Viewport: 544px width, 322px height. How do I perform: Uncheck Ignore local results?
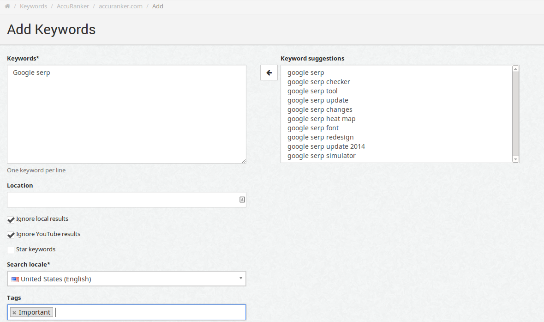click(x=11, y=219)
